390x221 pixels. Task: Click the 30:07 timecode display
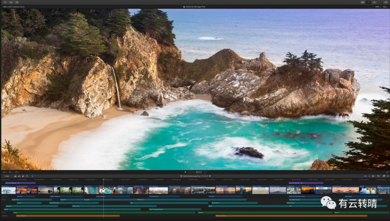(199, 172)
